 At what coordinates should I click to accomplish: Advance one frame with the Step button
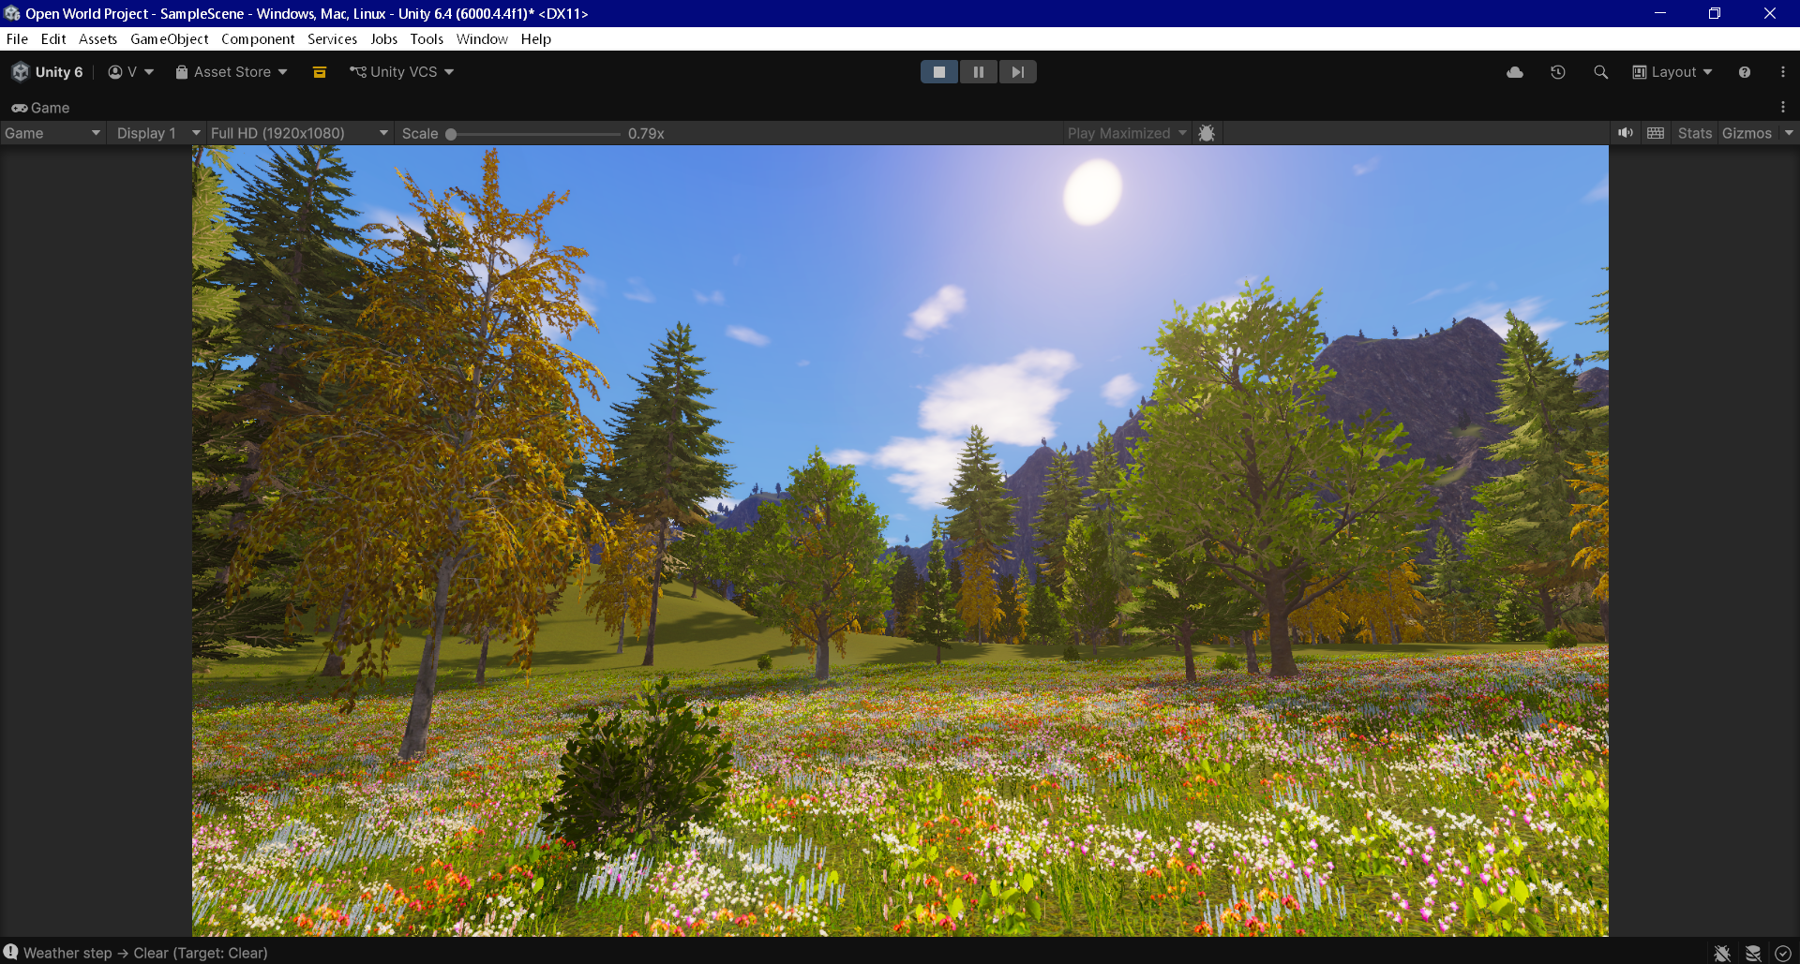pos(1018,72)
